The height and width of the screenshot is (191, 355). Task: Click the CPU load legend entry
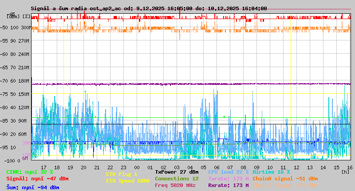(x=228, y=172)
